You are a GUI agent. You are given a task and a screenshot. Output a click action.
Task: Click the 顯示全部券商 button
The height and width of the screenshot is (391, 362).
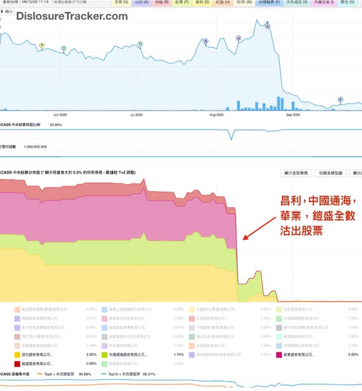click(x=296, y=173)
